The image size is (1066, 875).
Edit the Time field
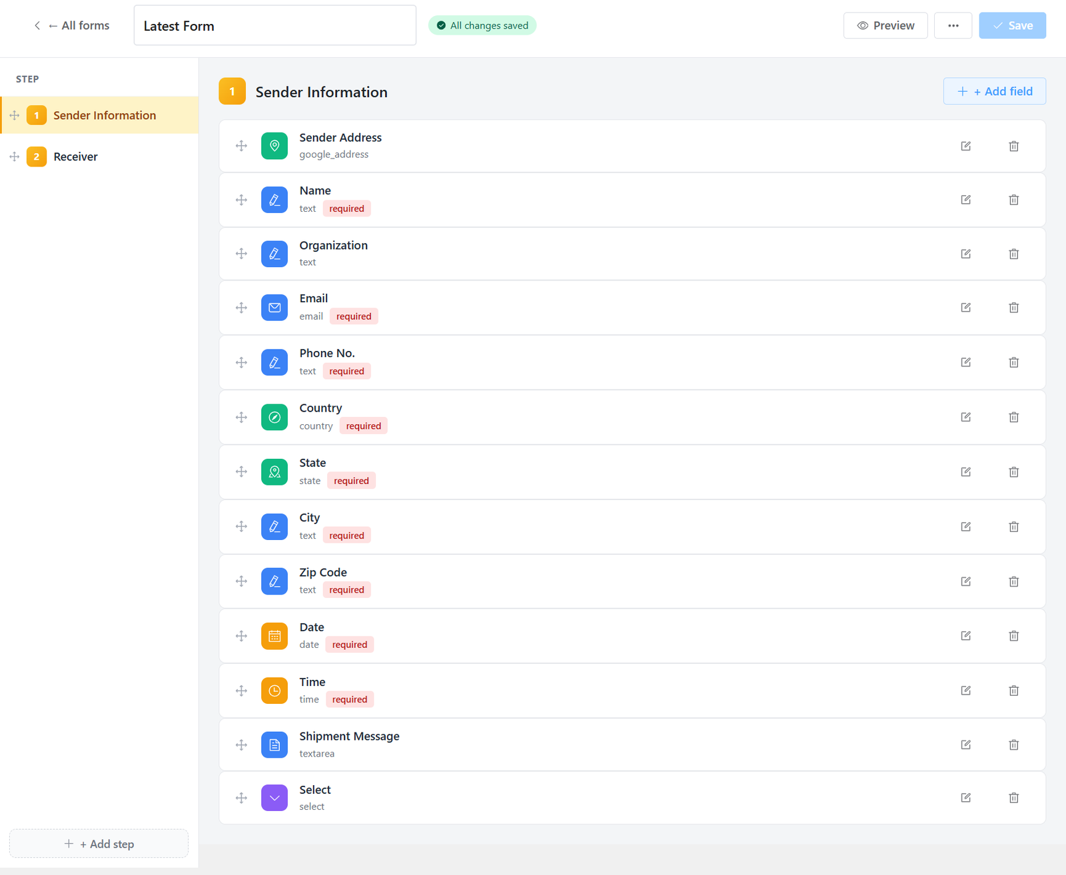pyautogui.click(x=965, y=691)
